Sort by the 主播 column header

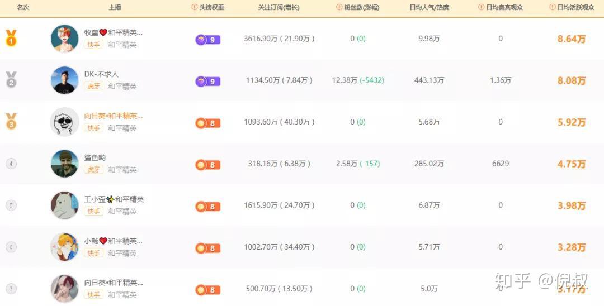click(115, 8)
